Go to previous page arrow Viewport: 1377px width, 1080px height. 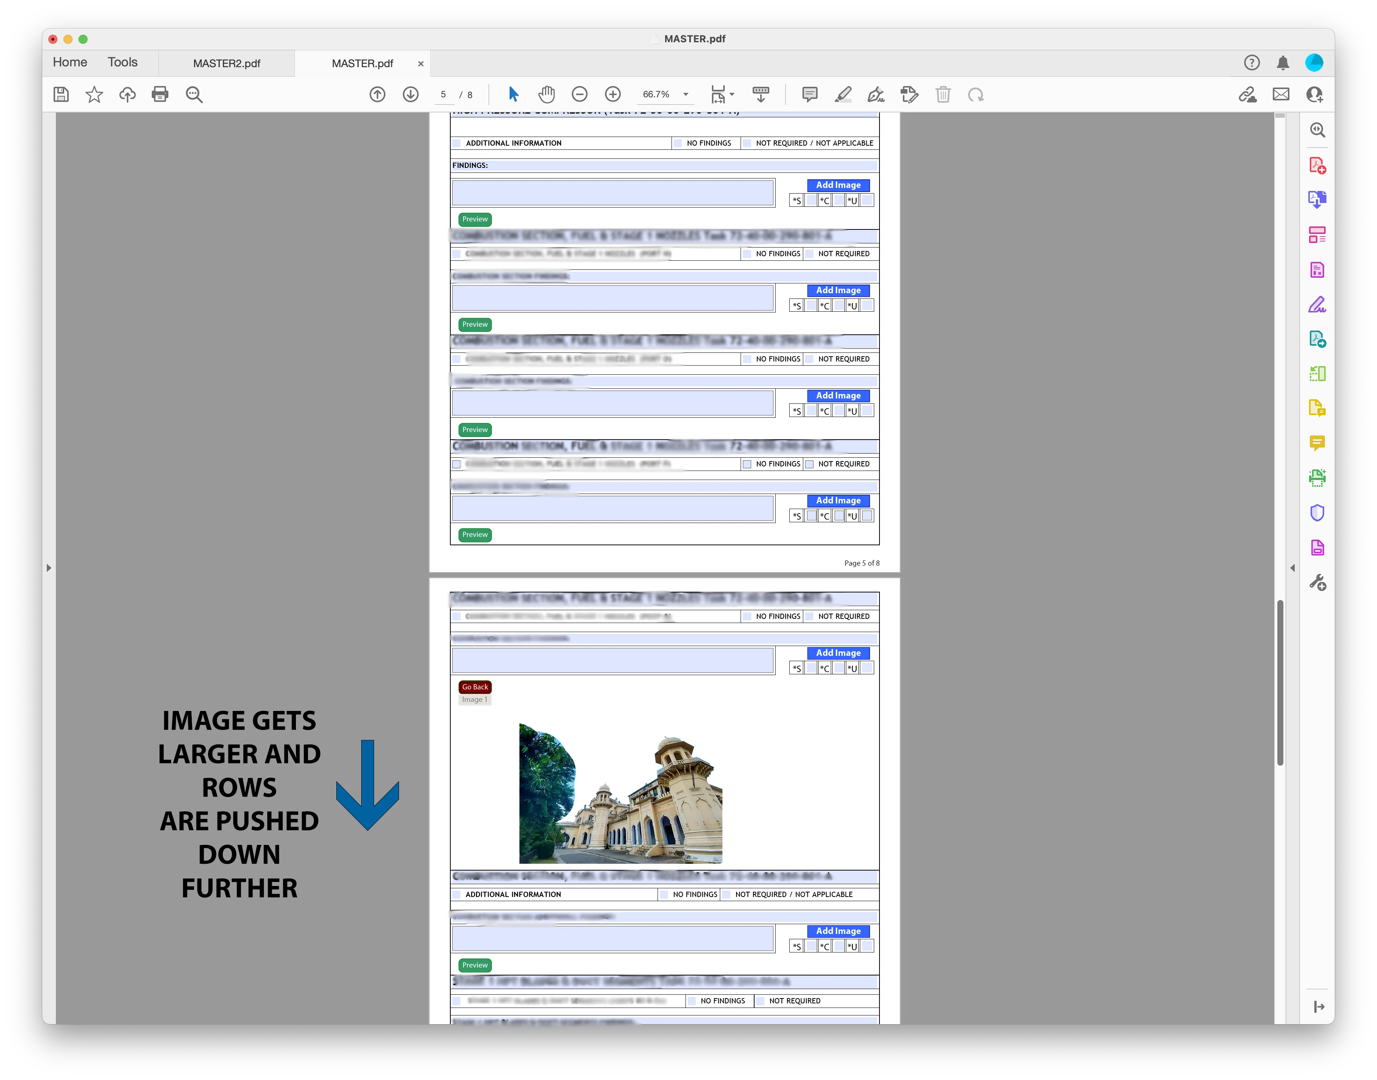coord(377,95)
